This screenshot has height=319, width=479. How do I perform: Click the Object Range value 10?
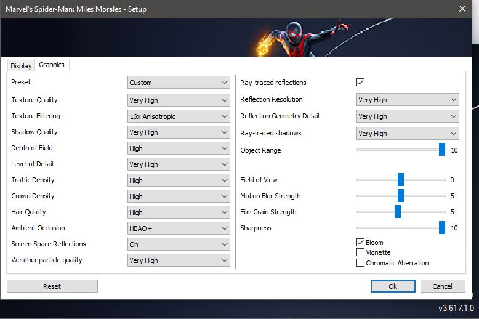[454, 150]
